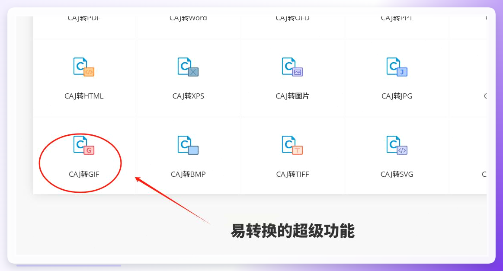Click the CAJ转JPG label
Viewport: 503px width, 271px height.
(x=397, y=96)
